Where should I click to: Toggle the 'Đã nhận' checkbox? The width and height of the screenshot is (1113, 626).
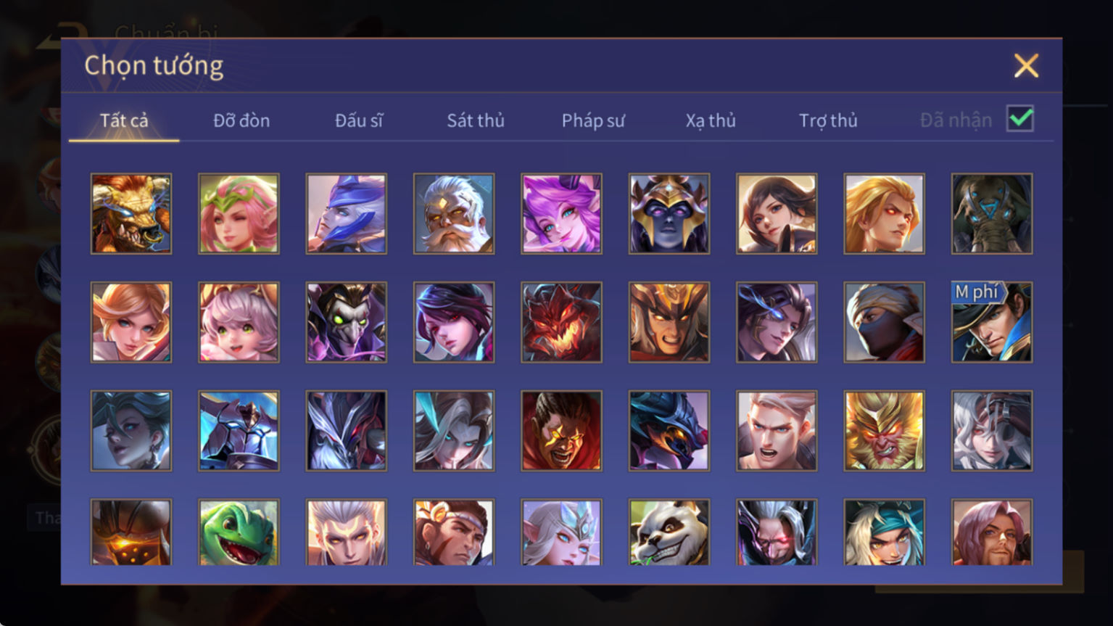tap(1019, 118)
